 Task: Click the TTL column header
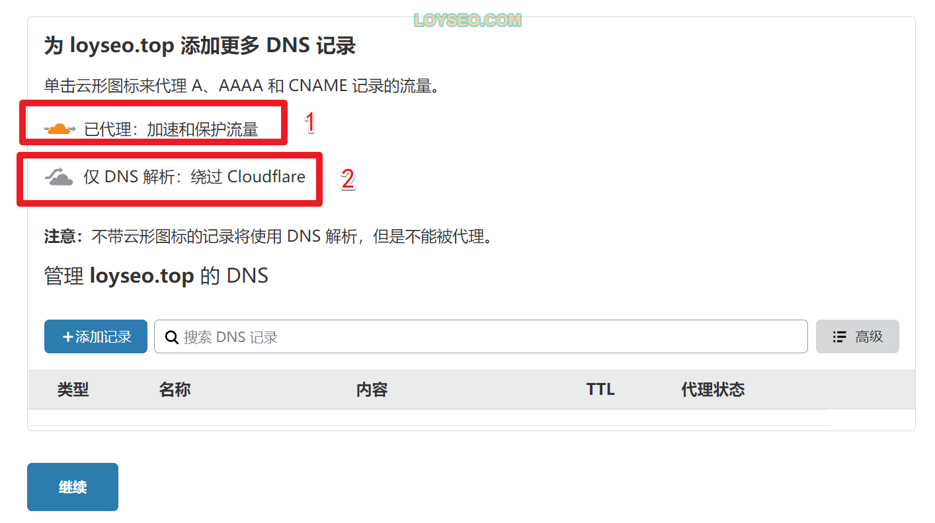click(x=600, y=390)
